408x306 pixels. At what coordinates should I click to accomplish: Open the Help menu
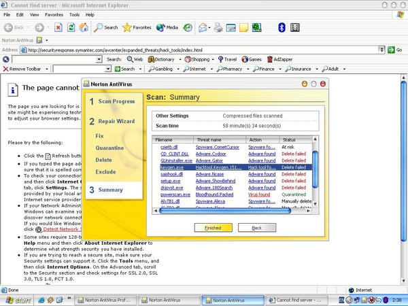[90, 15]
